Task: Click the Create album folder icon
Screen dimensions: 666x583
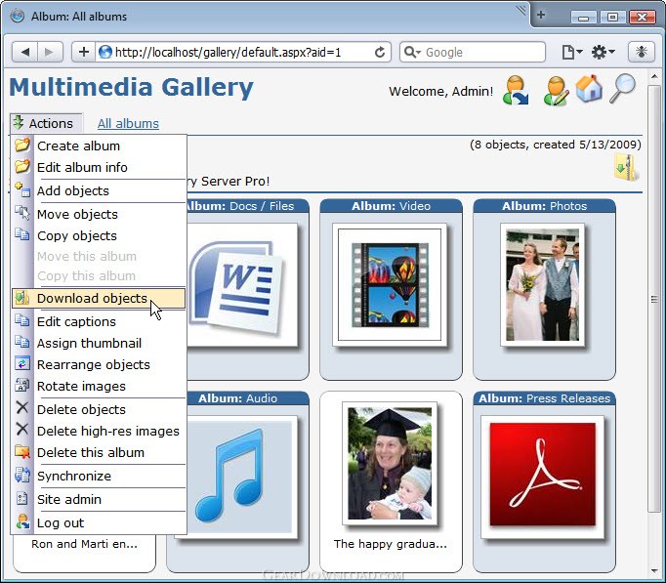Action: (22, 145)
